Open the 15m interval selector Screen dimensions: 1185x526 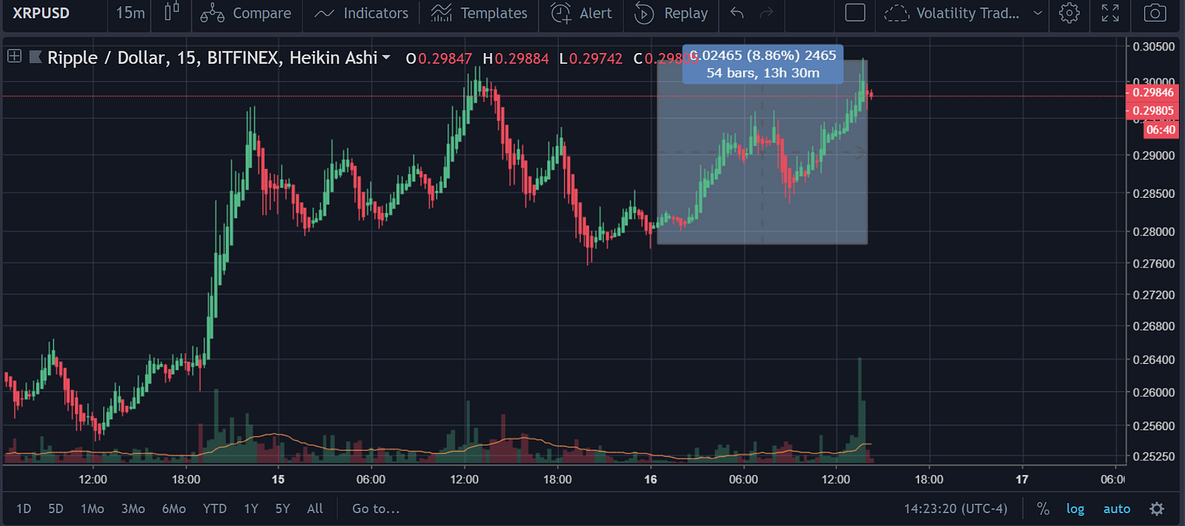pos(130,14)
